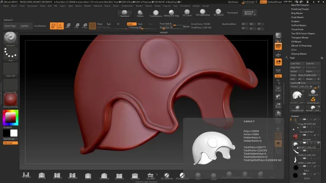The height and width of the screenshot is (183, 326).
Task: Adjust the Draw Size slider
Action: click(175, 27)
